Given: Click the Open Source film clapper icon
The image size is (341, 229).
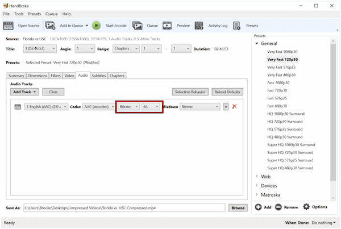Looking at the screenshot, I should [x=9, y=26].
